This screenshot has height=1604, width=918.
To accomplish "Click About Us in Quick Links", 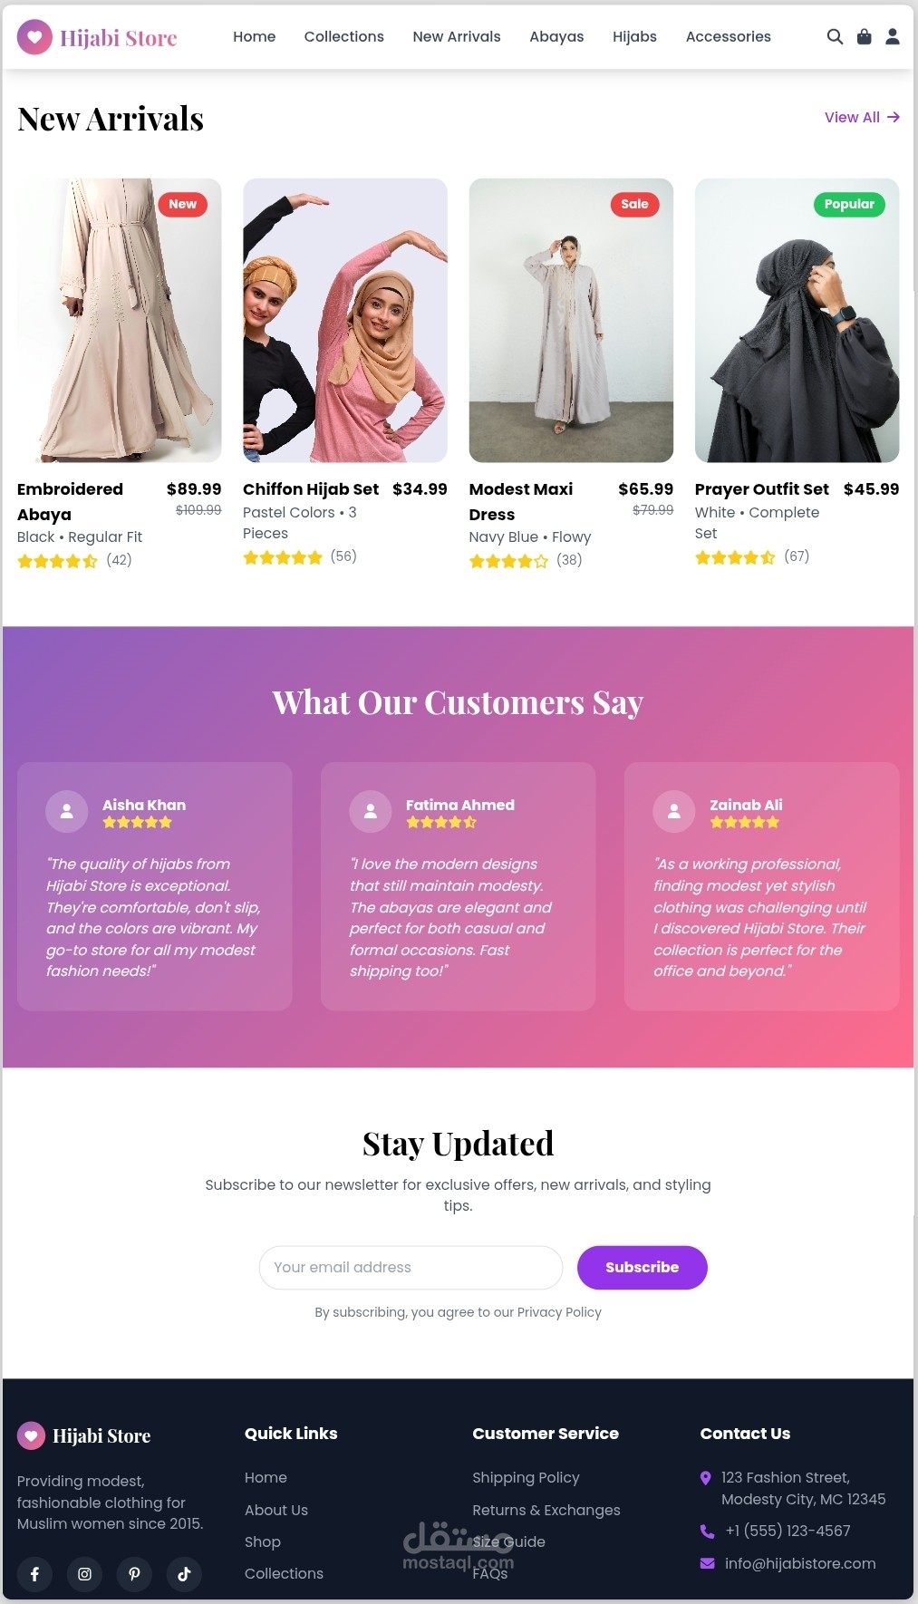I will click(276, 1510).
